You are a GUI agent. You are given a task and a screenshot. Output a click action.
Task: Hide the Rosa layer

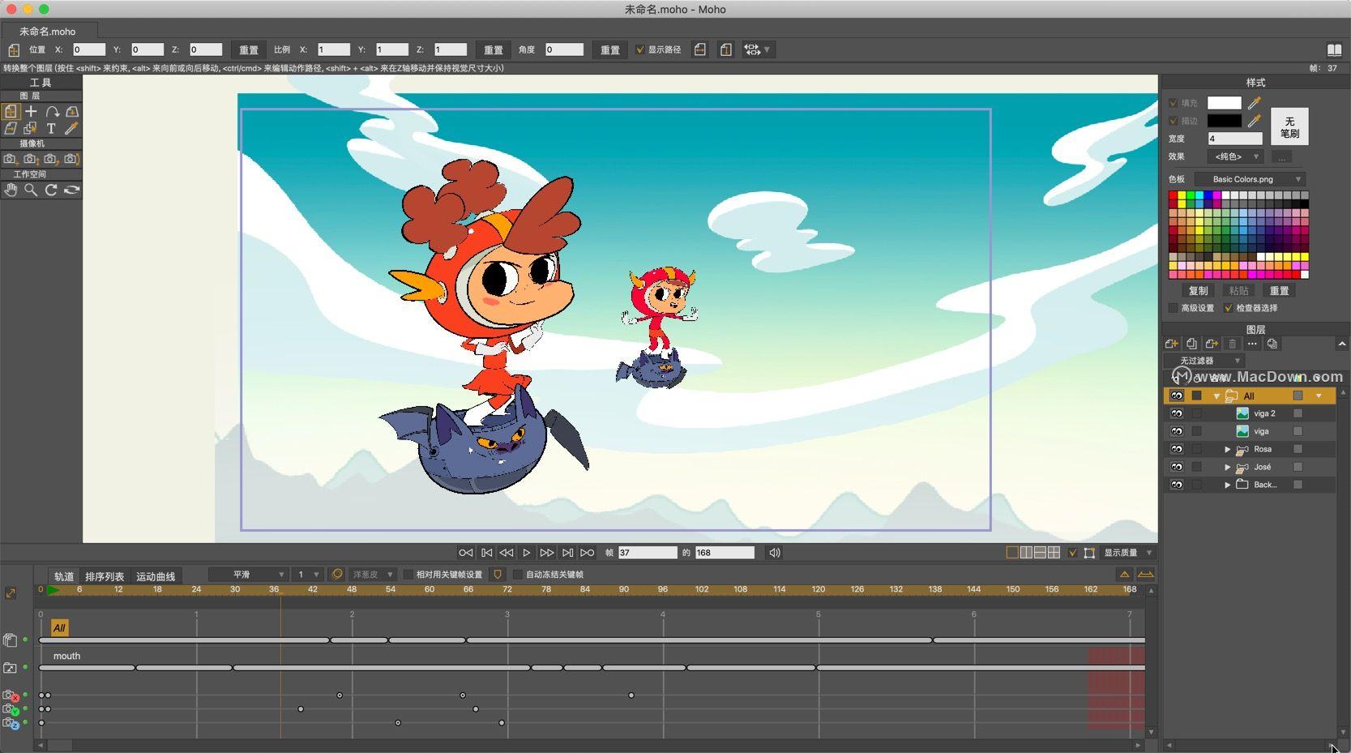1177,449
